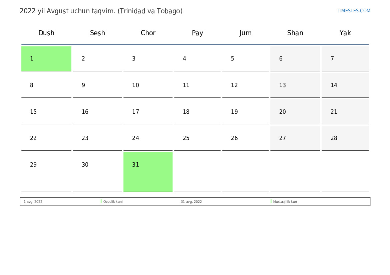Image resolution: width=390 pixels, height=275 pixels.
Task: Select the green highlighted August 1 cell
Action: coord(46,59)
